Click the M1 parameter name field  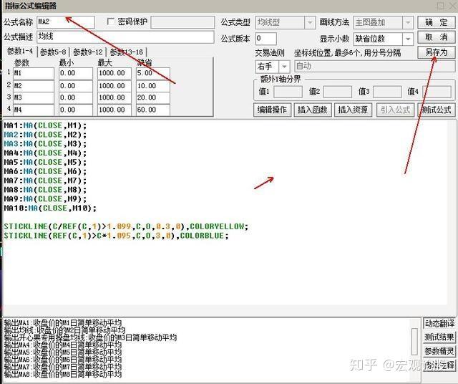click(x=34, y=73)
